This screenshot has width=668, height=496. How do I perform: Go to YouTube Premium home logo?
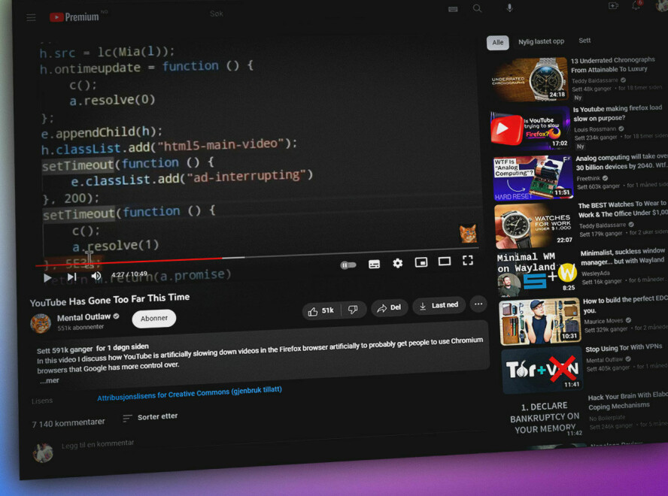(x=74, y=17)
